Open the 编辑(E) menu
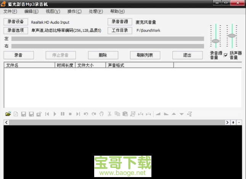246x179 pixels. pos(31,11)
